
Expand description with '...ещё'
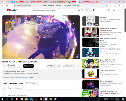tap(31, 77)
